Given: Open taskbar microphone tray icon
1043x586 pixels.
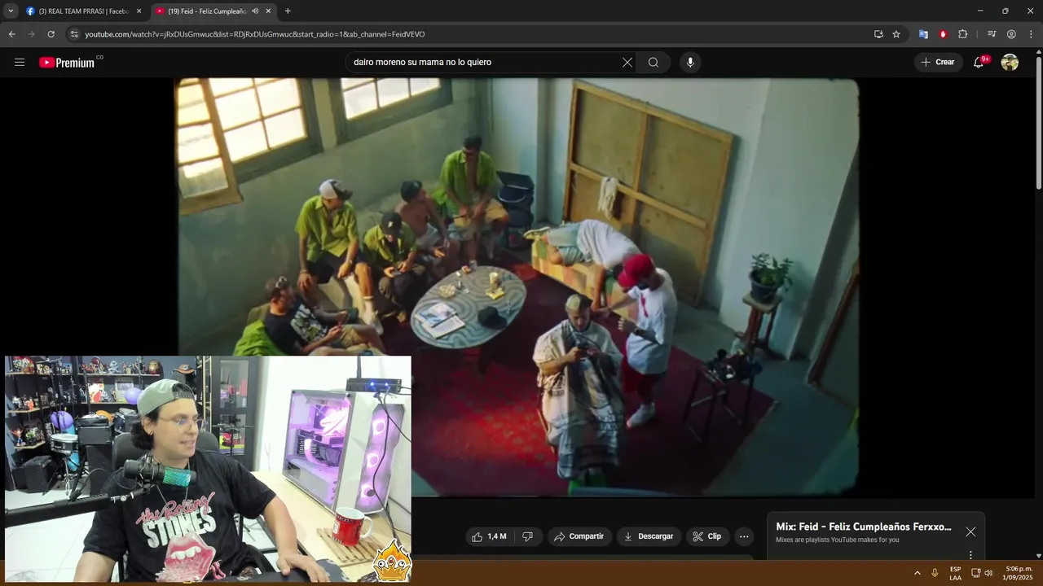Looking at the screenshot, I should coord(935,573).
